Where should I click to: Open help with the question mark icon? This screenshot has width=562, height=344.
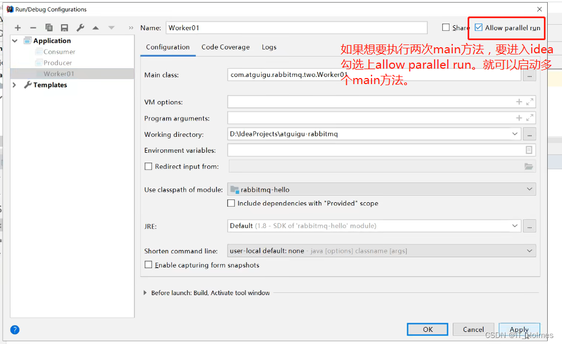[15, 330]
